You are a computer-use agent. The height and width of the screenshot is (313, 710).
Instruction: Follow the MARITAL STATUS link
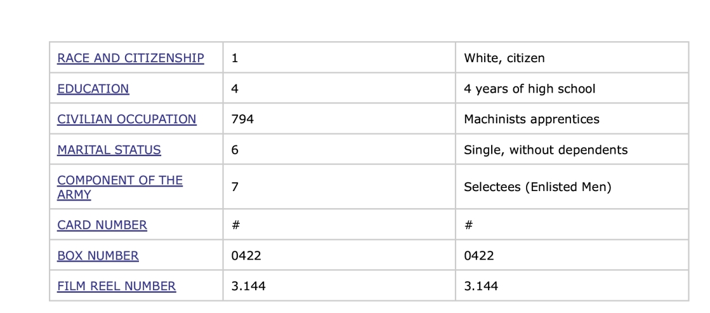(108, 150)
